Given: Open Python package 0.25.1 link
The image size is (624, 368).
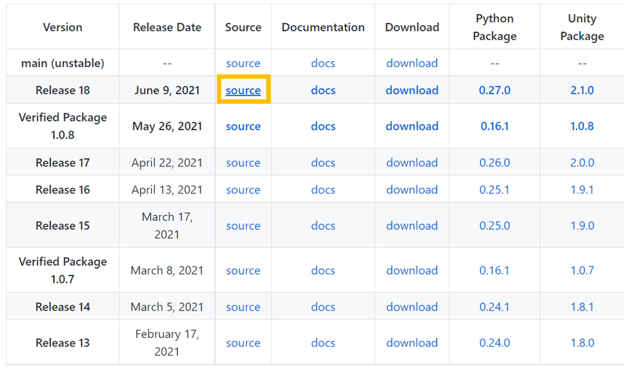Looking at the screenshot, I should [x=494, y=190].
